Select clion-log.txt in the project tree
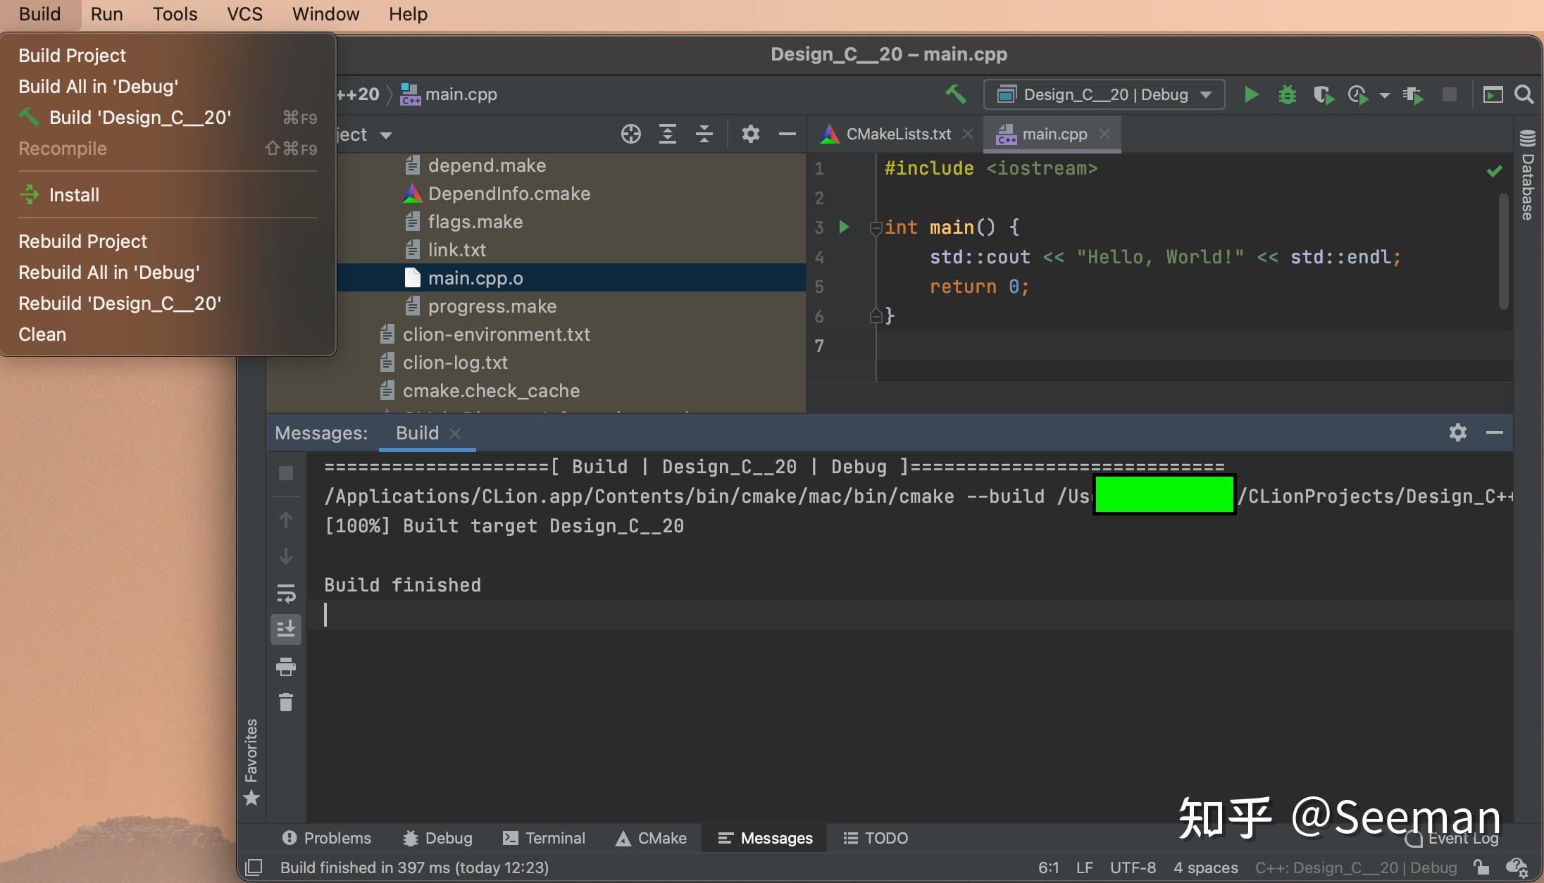 454,363
